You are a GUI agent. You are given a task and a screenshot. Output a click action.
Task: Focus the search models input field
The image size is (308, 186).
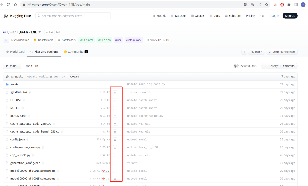click(73, 16)
